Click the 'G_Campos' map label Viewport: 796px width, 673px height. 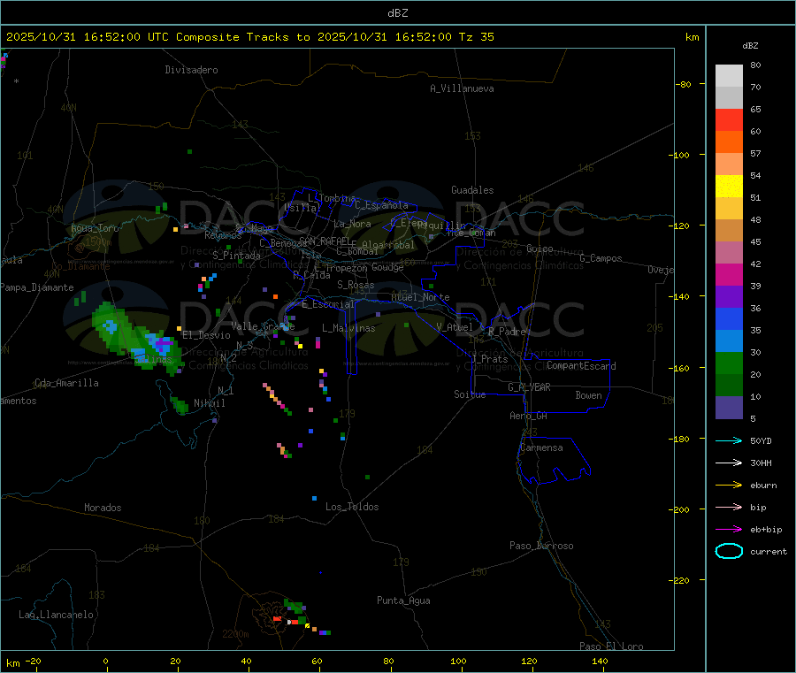[601, 258]
